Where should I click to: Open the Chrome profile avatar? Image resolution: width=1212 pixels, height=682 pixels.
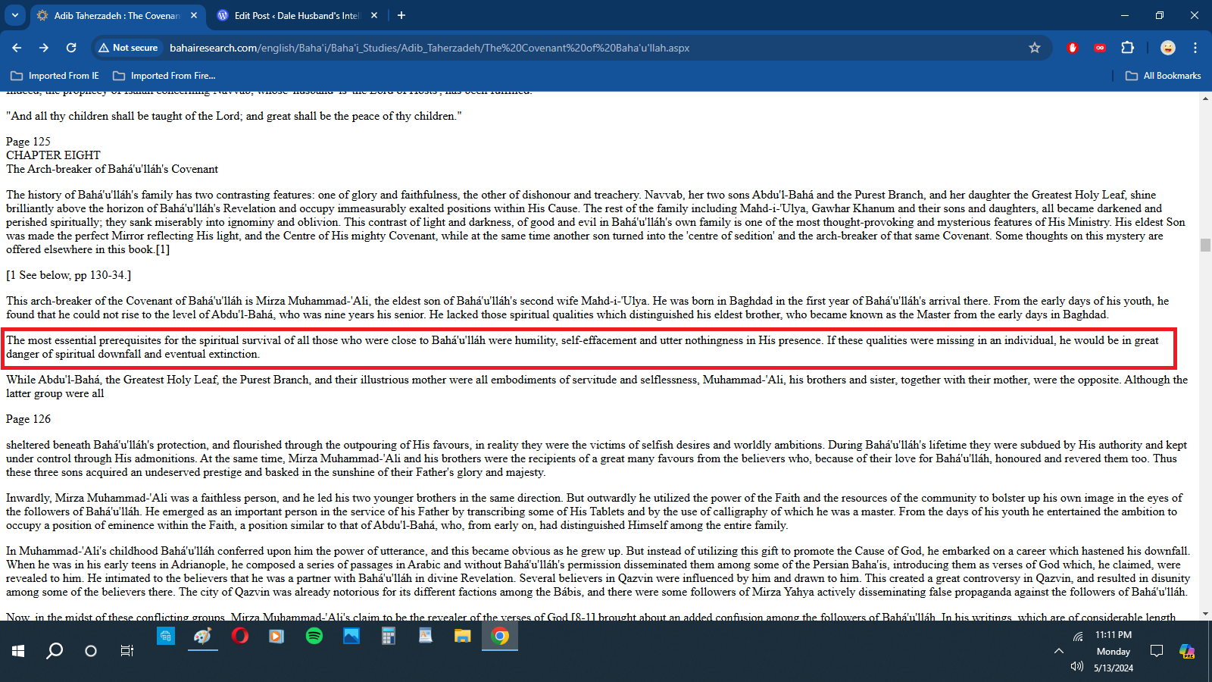point(1167,48)
